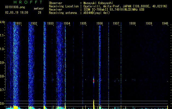Viewport: 172px width, 109px height.
Task: Click the Receiver label
Action: (x=56, y=10)
